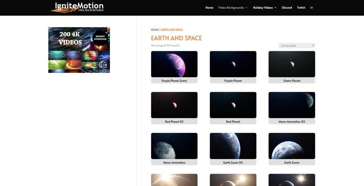Expand the Holiday Videos menu

click(x=265, y=8)
